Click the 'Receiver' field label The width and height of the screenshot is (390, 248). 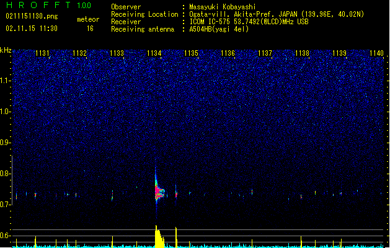pos(126,22)
